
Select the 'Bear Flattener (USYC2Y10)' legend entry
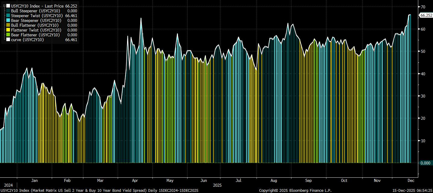point(35,35)
